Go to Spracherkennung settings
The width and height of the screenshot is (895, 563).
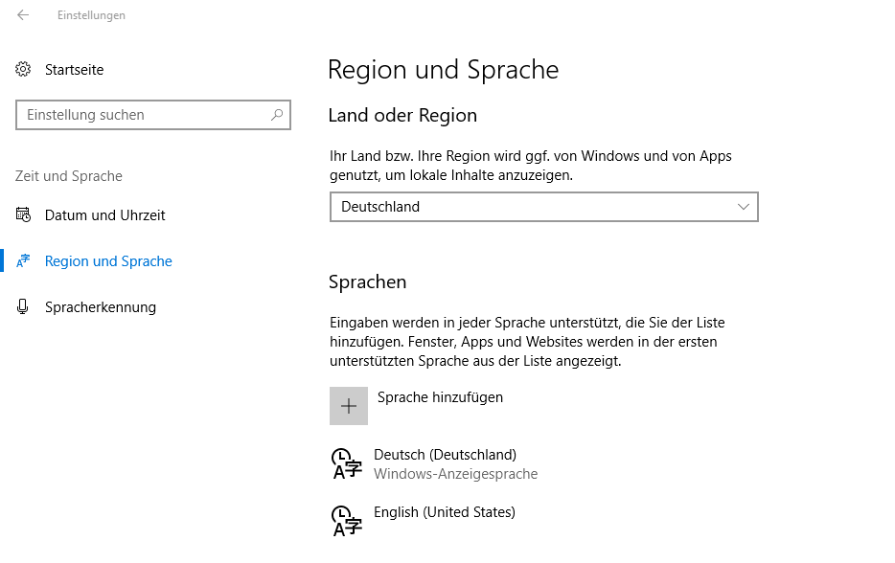100,307
